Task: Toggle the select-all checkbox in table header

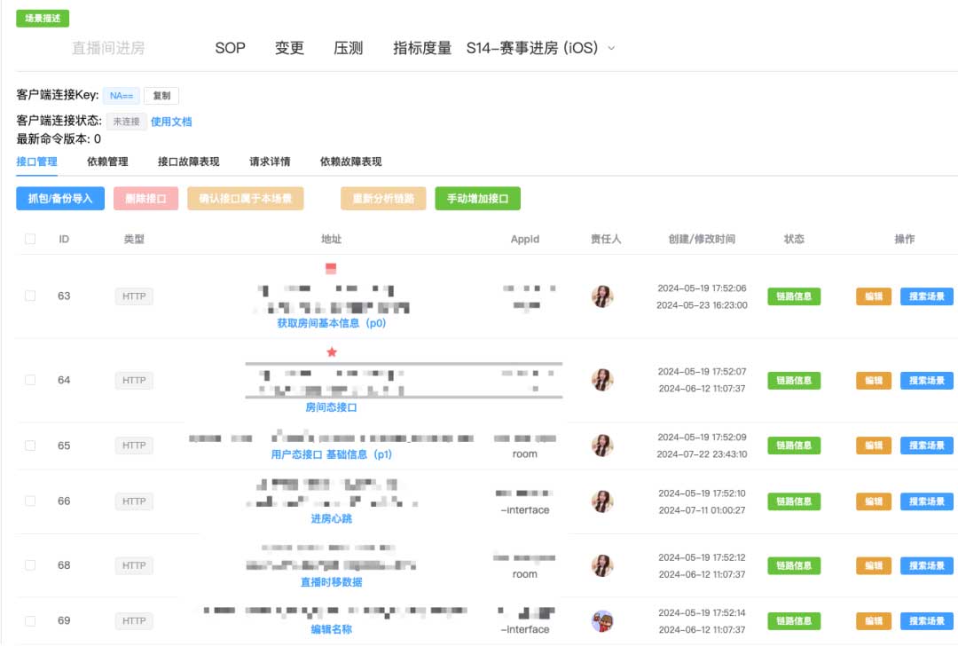Action: 30,239
